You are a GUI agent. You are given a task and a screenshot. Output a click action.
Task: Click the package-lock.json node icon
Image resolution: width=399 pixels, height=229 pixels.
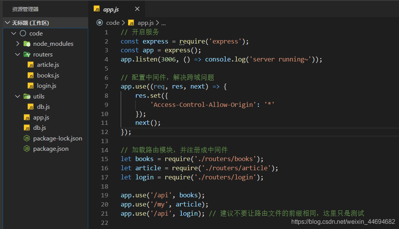pos(27,139)
